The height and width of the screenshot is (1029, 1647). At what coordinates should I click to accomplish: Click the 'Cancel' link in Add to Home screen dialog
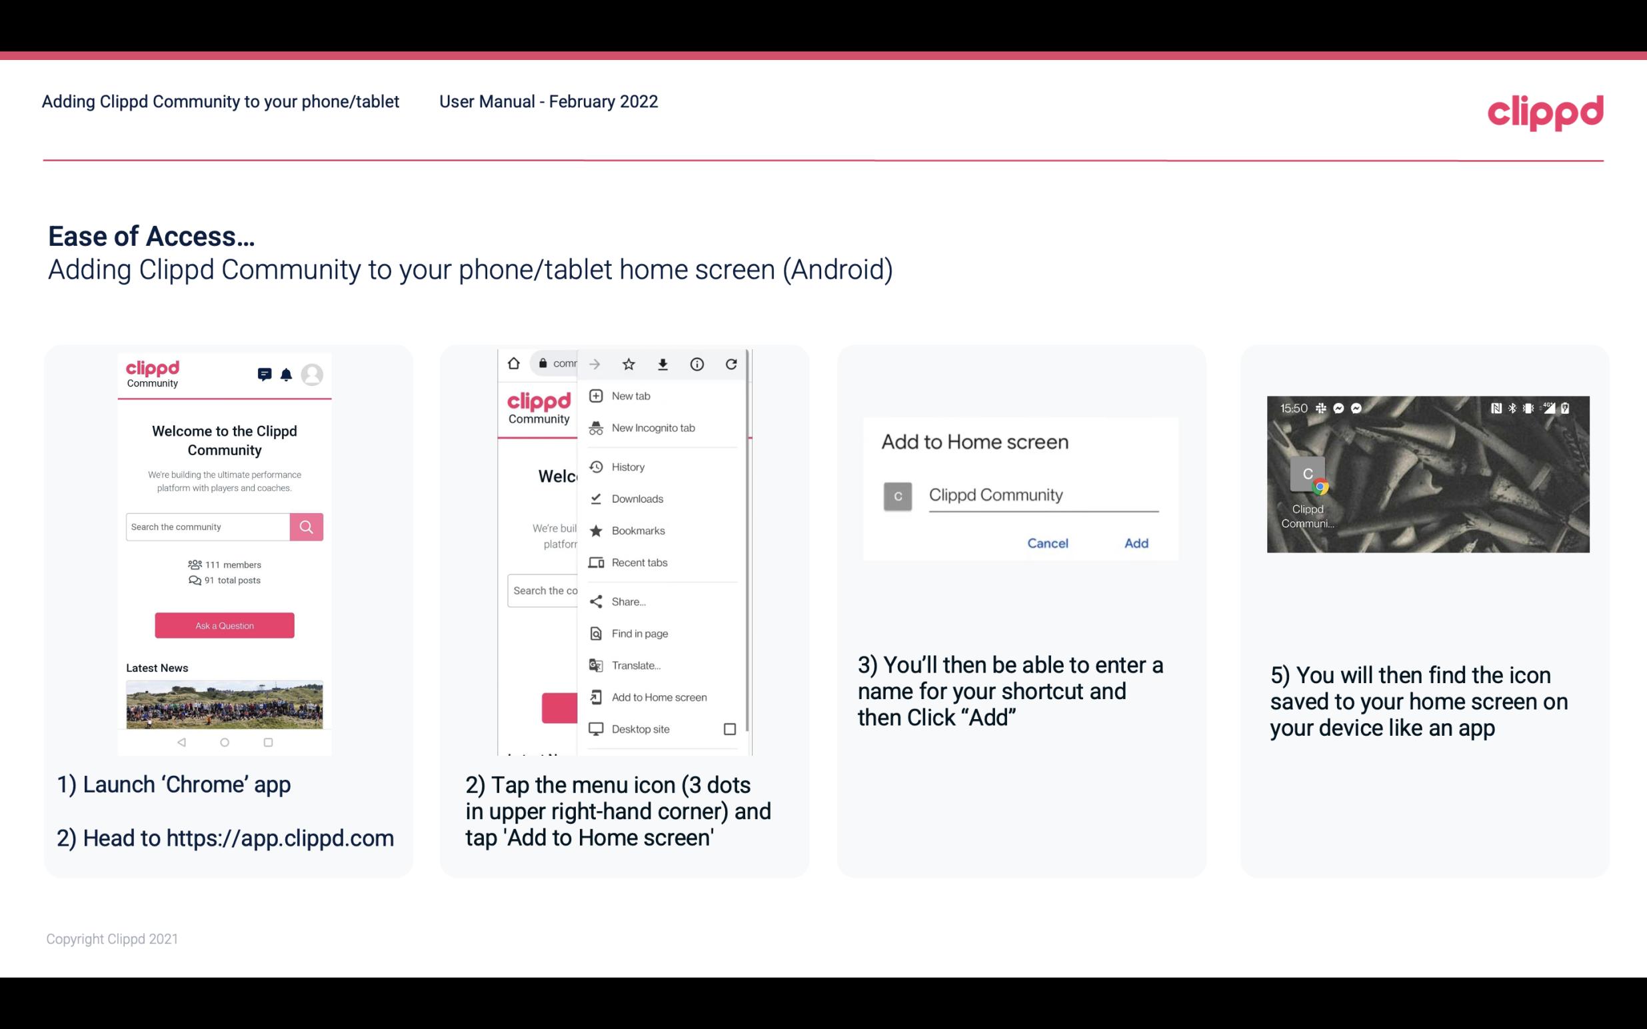coord(1047,542)
